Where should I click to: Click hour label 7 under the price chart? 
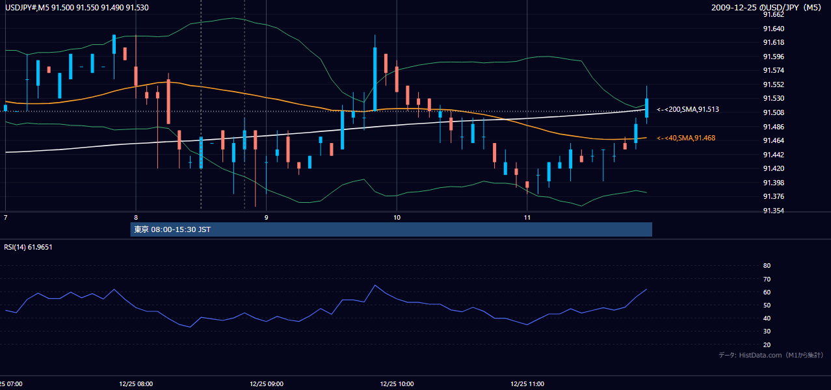click(5, 216)
